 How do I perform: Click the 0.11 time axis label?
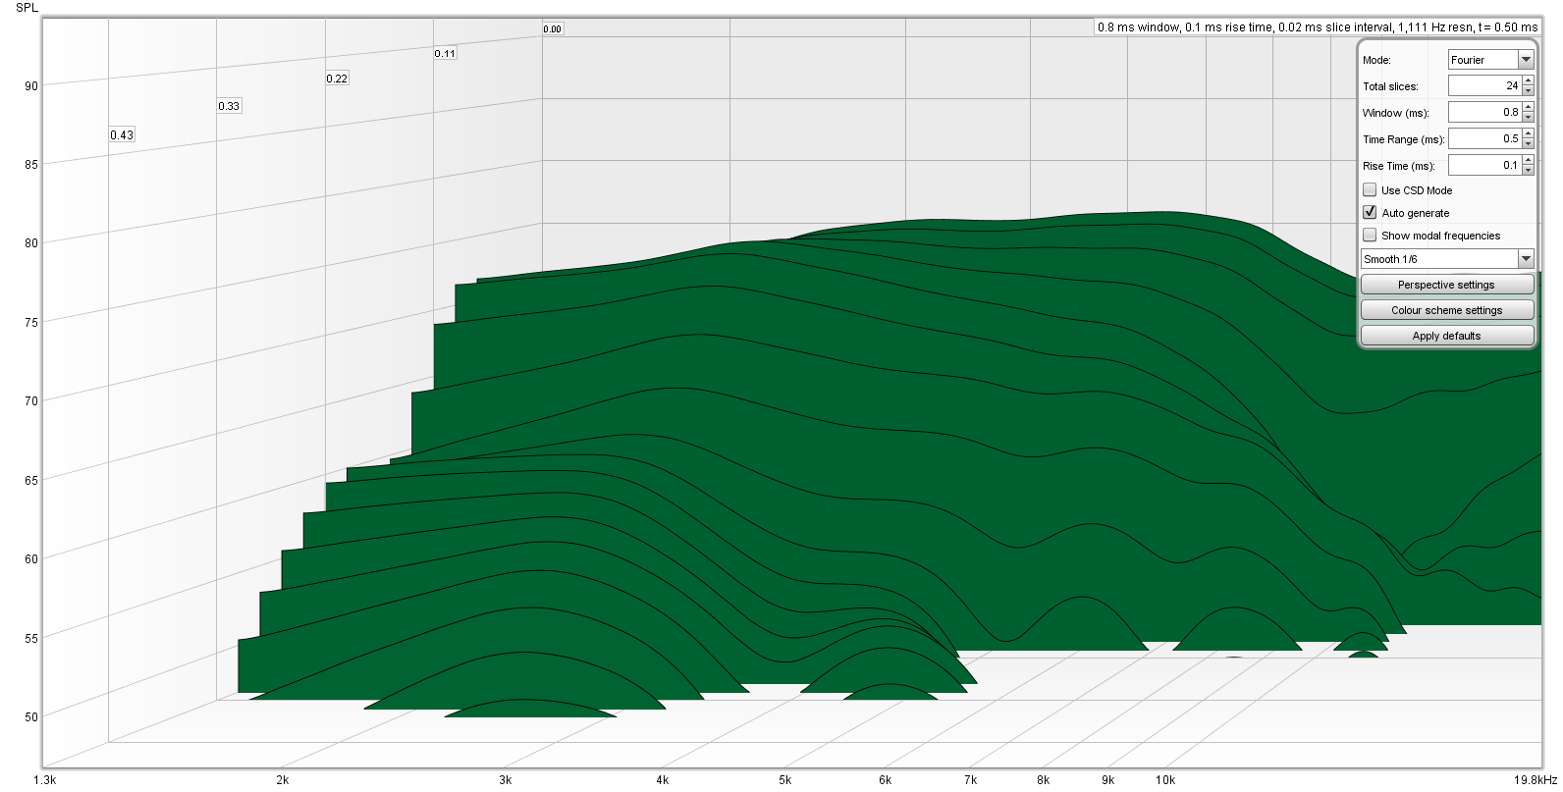point(445,54)
